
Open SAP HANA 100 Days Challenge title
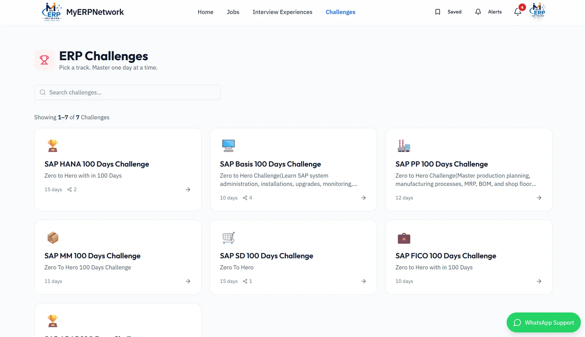[x=97, y=164]
